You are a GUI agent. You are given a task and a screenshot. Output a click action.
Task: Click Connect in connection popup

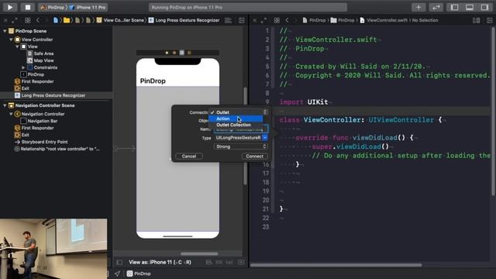(x=254, y=157)
